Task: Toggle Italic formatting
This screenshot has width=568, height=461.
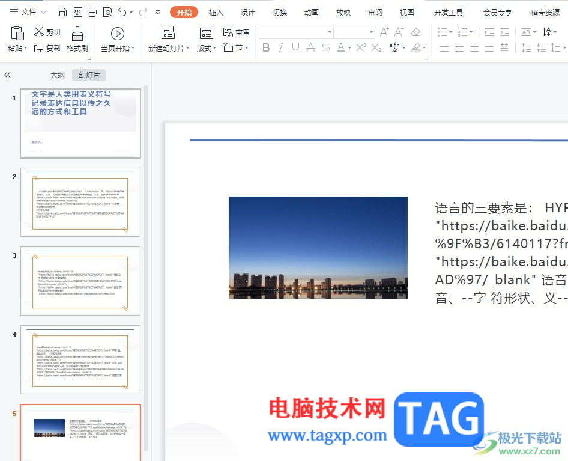Action: pos(281,47)
